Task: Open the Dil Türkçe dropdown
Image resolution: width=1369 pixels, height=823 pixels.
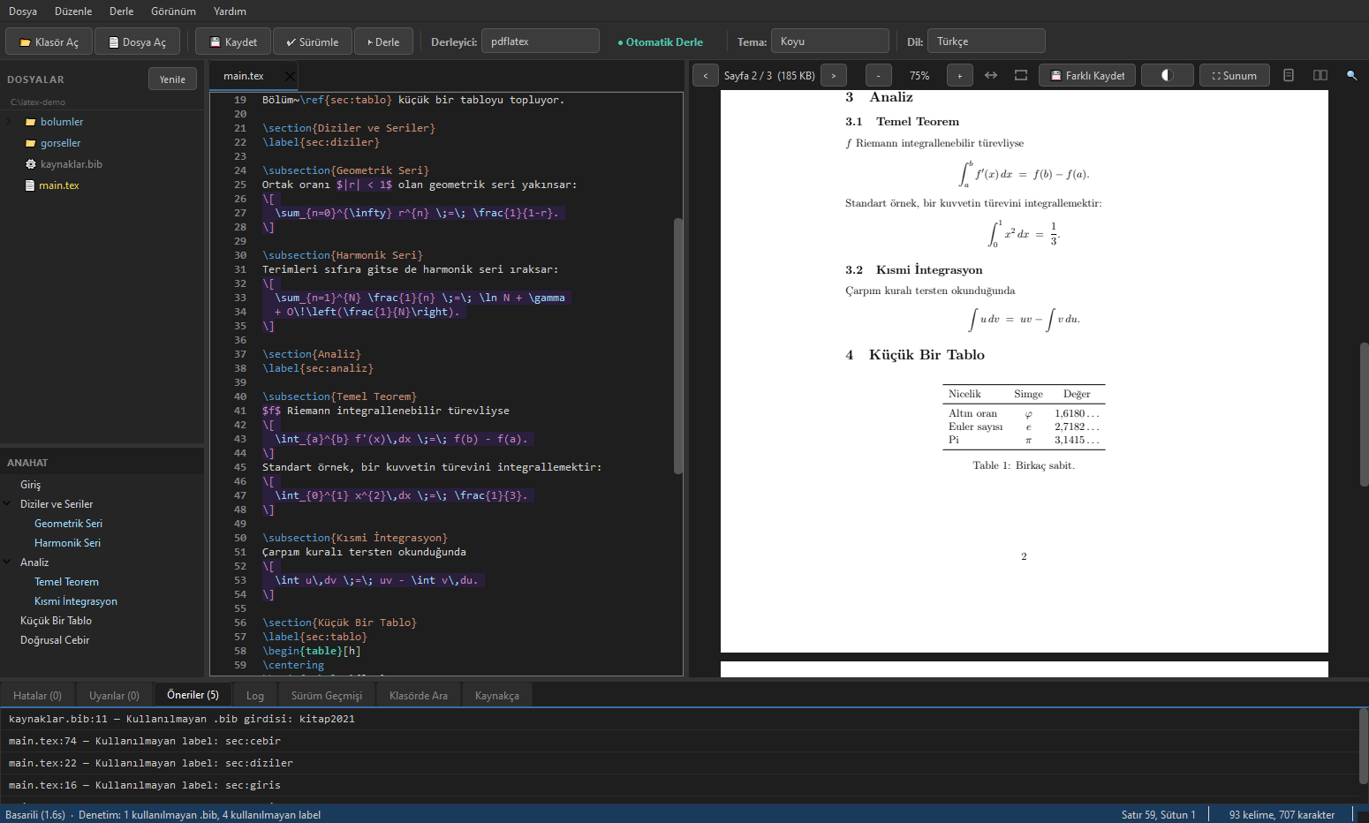Action: tap(987, 42)
